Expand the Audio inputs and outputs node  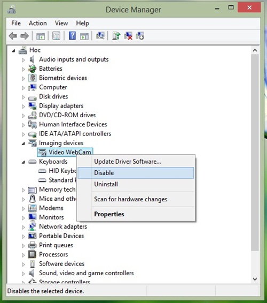click(23, 60)
